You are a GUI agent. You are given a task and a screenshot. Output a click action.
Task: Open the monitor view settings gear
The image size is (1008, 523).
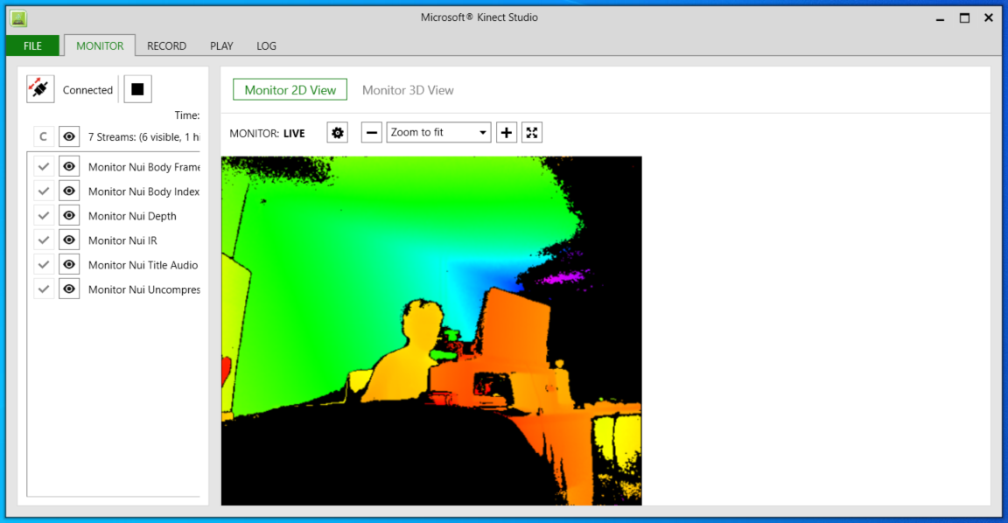(337, 132)
